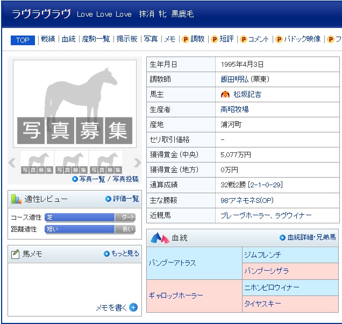Click birth date value 1995年4月3日

pyautogui.click(x=242, y=65)
